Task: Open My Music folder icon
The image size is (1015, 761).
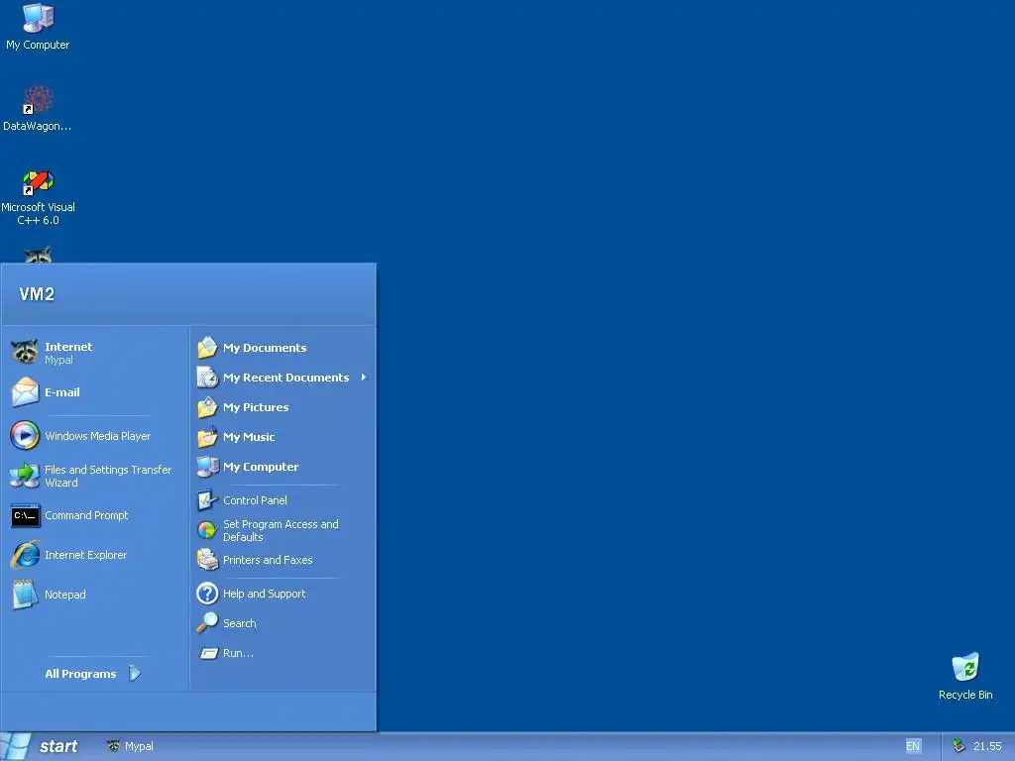Action: pyautogui.click(x=207, y=437)
